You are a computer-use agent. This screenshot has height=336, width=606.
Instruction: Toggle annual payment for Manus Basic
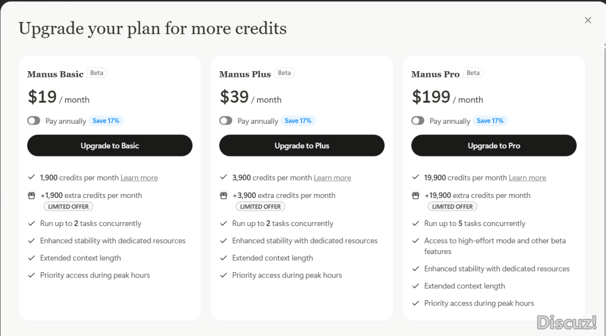(x=34, y=121)
